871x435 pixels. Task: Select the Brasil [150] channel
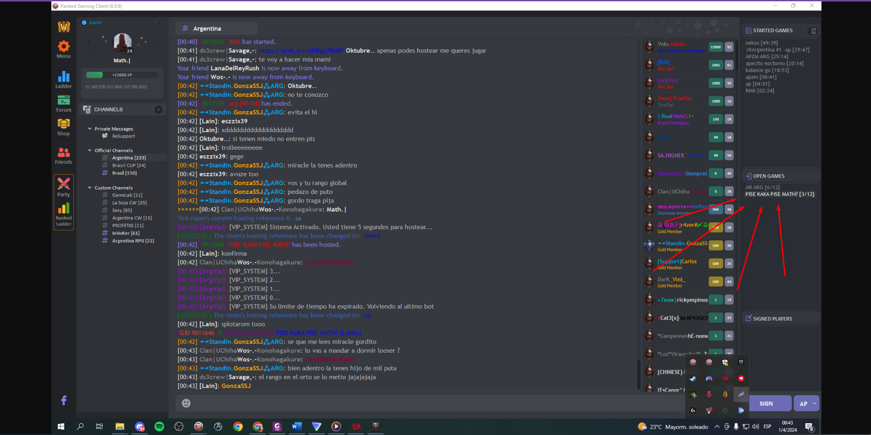pos(125,173)
